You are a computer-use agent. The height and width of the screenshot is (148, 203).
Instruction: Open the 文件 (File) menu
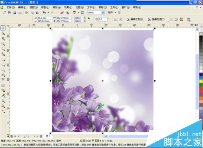[11, 7]
